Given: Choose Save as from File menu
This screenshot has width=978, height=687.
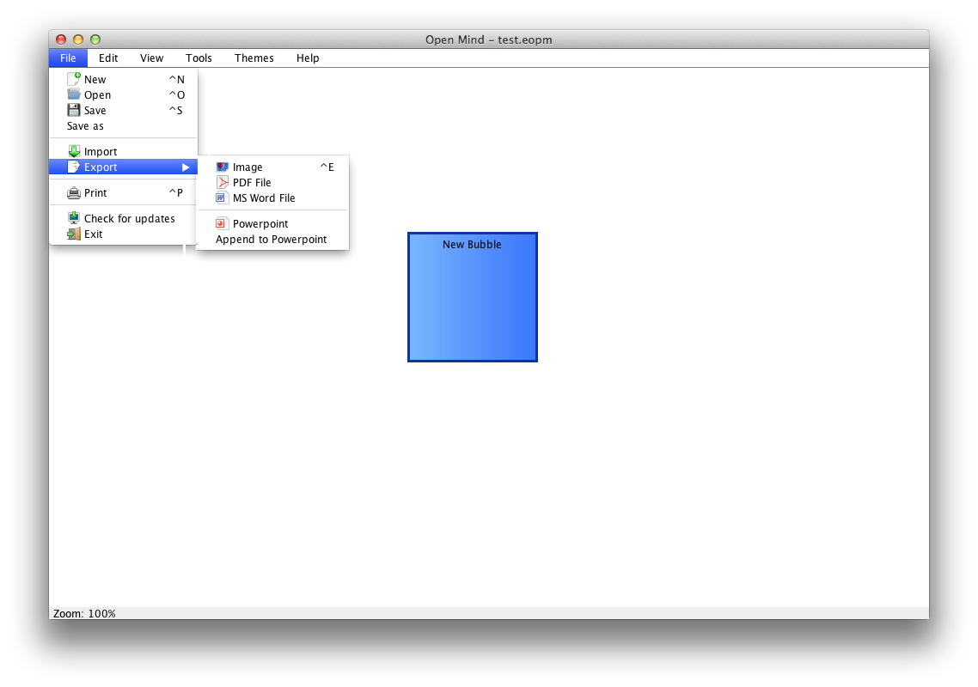Looking at the screenshot, I should 123,126.
